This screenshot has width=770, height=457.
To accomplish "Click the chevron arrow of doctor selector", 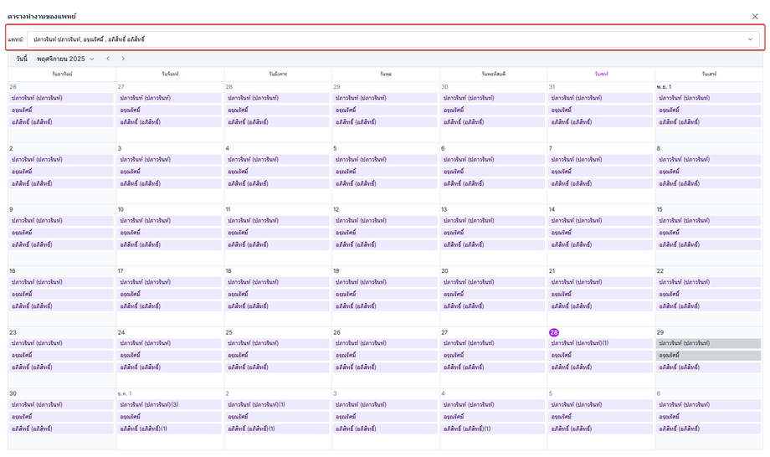I will pyautogui.click(x=750, y=39).
